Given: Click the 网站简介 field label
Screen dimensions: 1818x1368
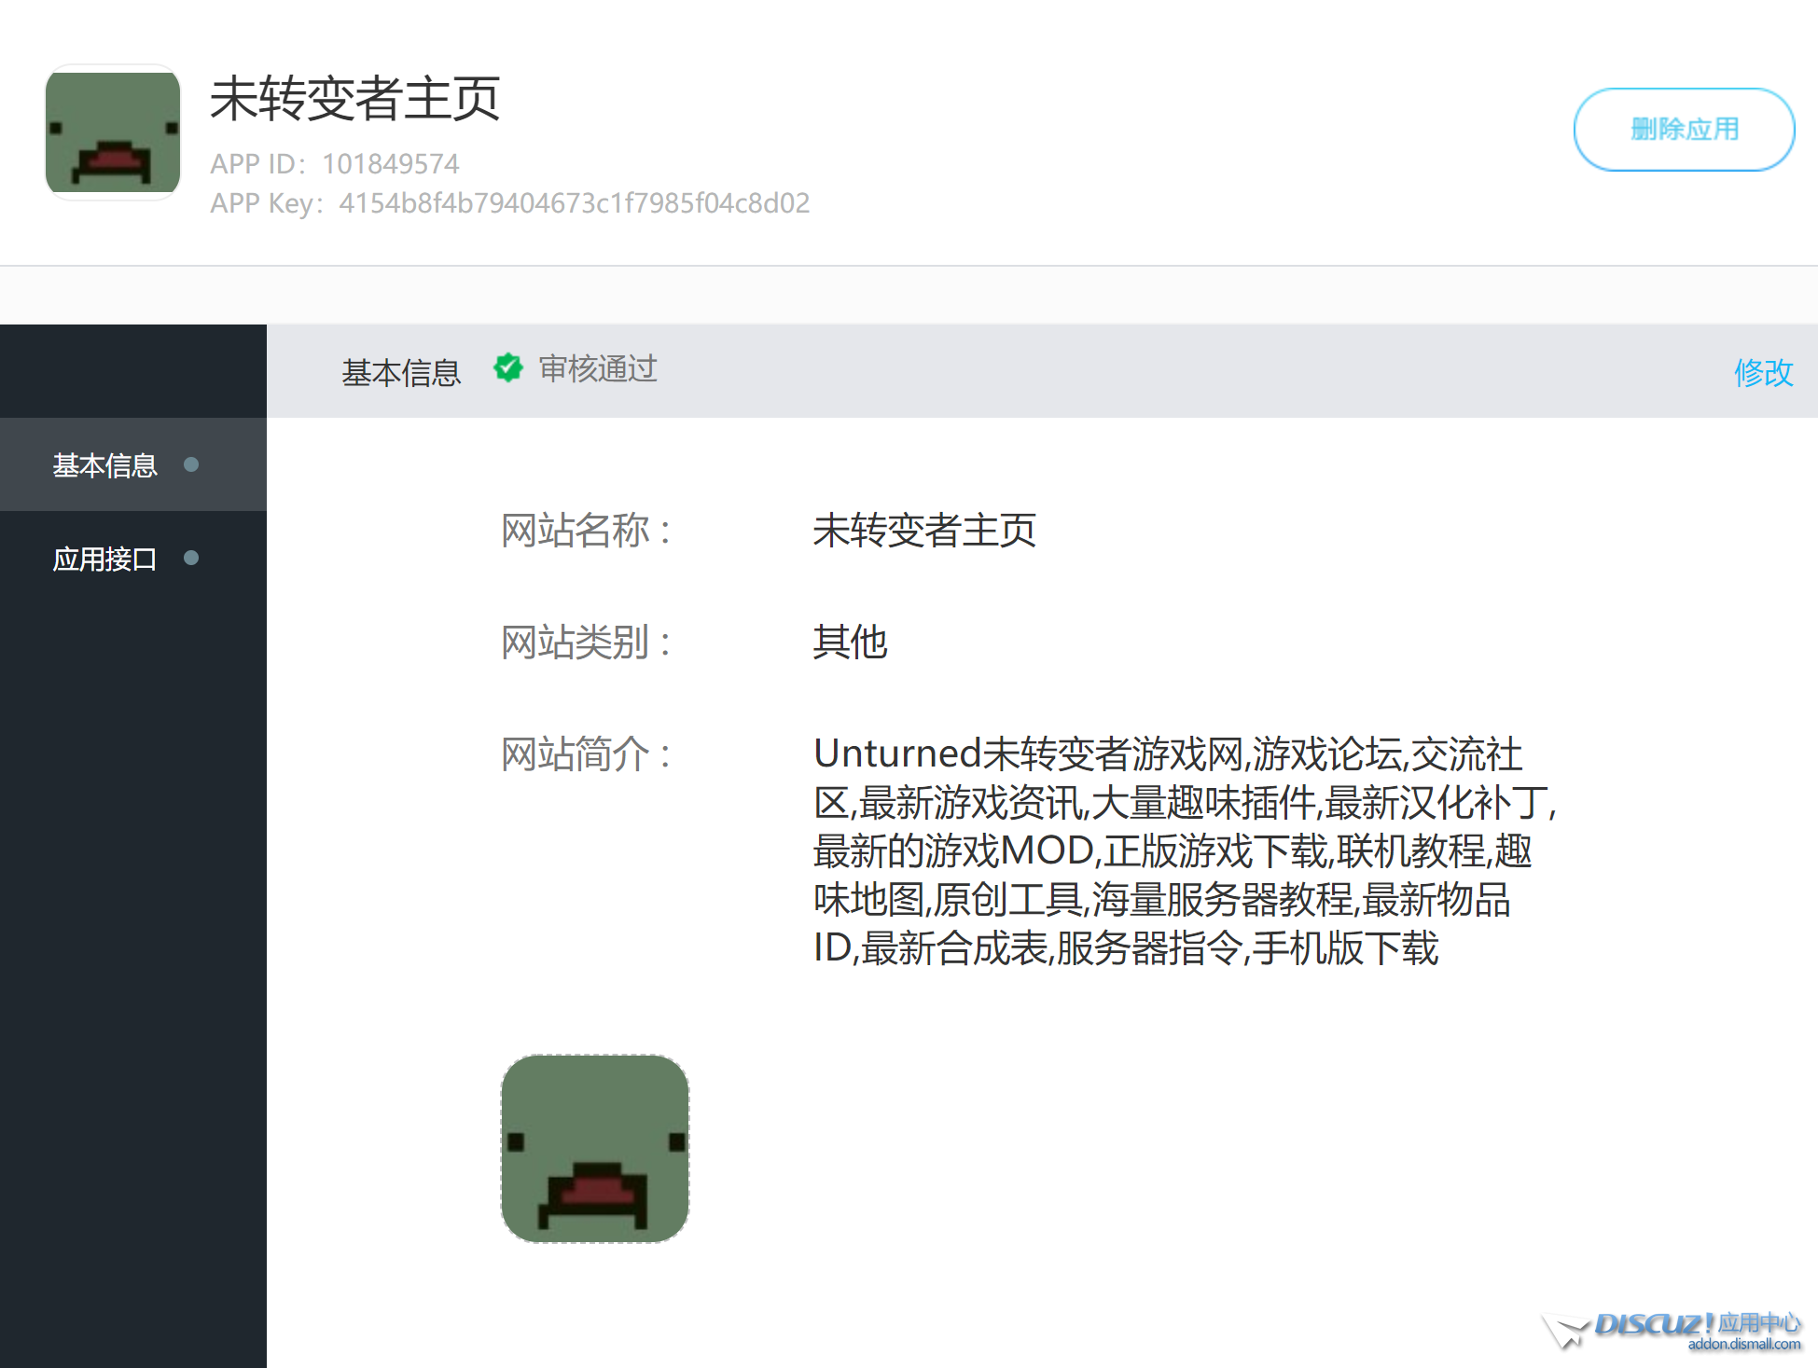Looking at the screenshot, I should coord(586,754).
